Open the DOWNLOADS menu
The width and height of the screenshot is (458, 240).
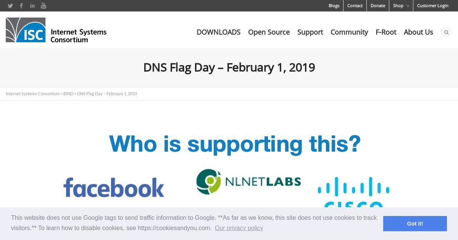(x=218, y=32)
